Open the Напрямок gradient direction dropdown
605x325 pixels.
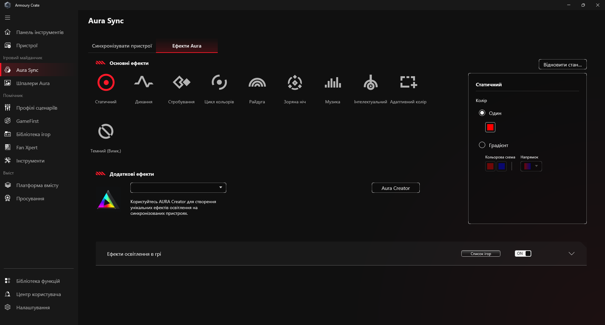(x=531, y=166)
